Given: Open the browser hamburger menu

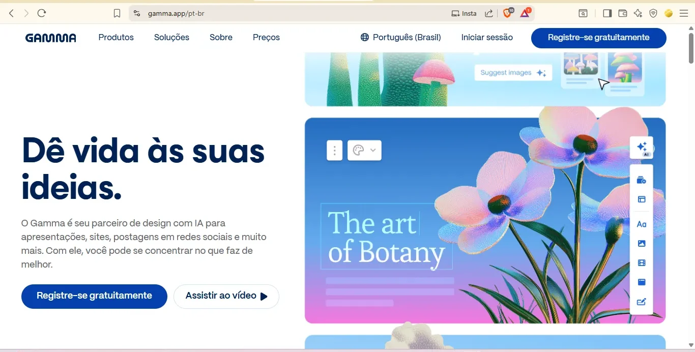Looking at the screenshot, I should click(684, 14).
